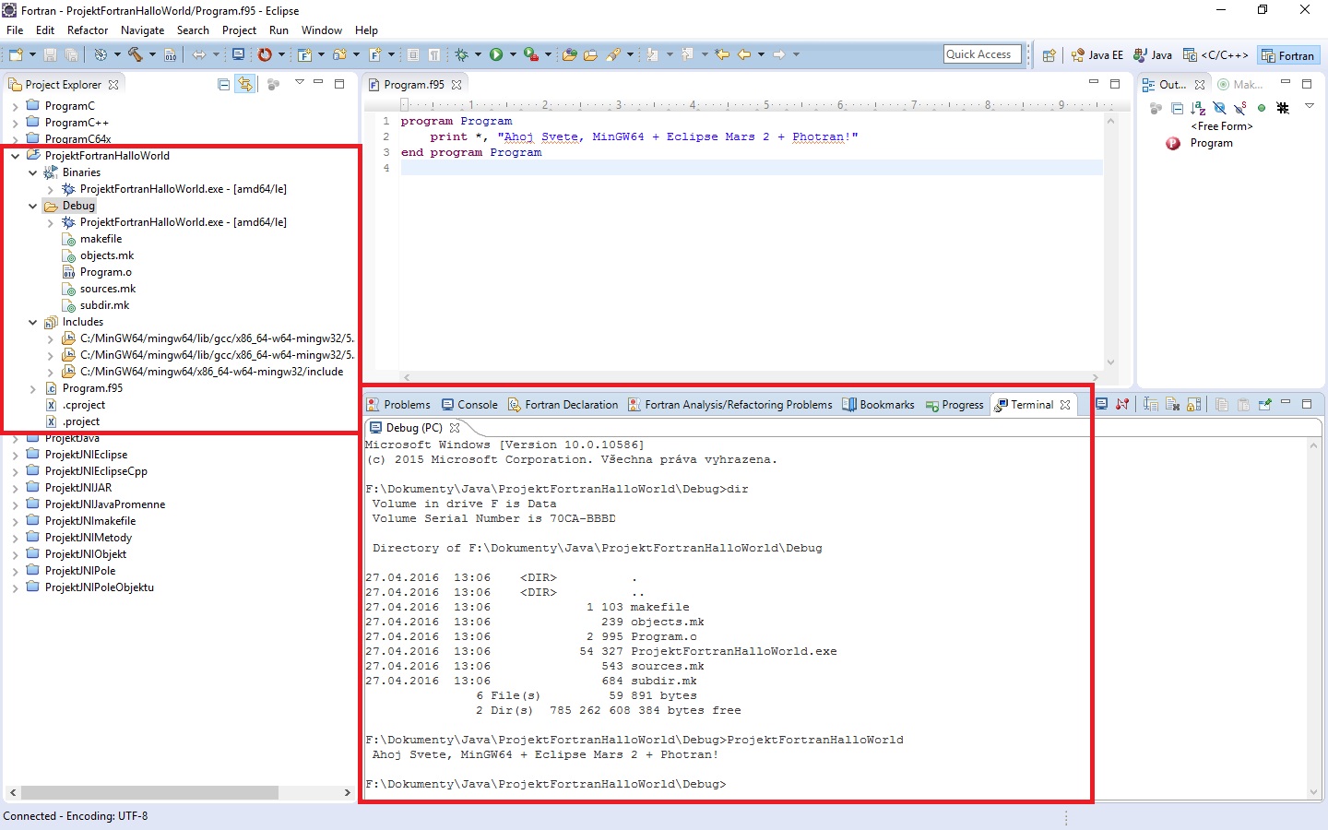The height and width of the screenshot is (830, 1328).
Task: Expand the Program.f95 tree node
Action: [33, 388]
